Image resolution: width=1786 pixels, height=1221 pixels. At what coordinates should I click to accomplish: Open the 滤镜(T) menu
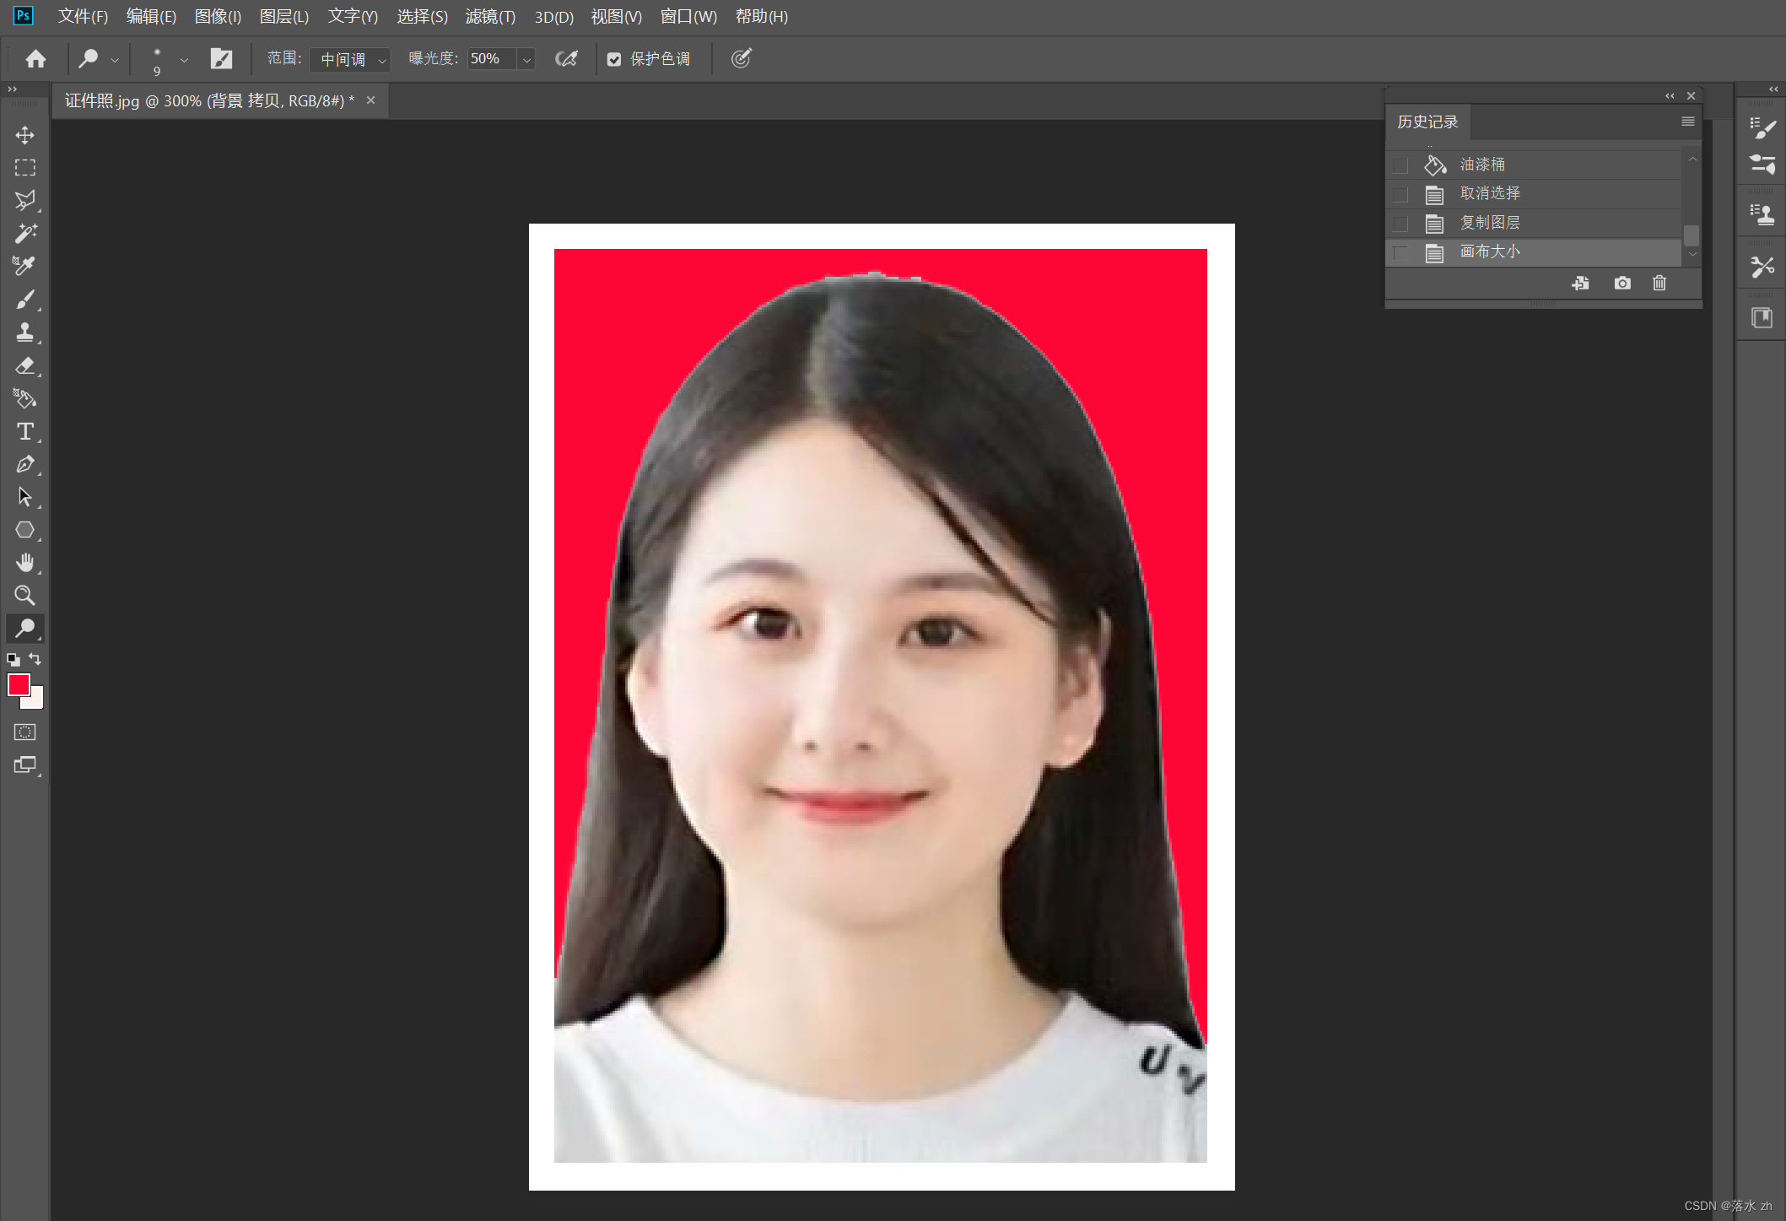[490, 17]
